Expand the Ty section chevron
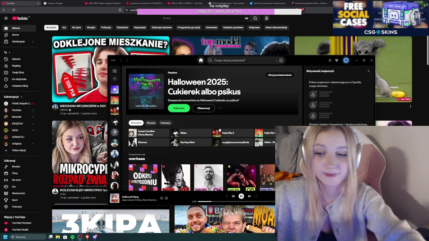 coord(9,53)
